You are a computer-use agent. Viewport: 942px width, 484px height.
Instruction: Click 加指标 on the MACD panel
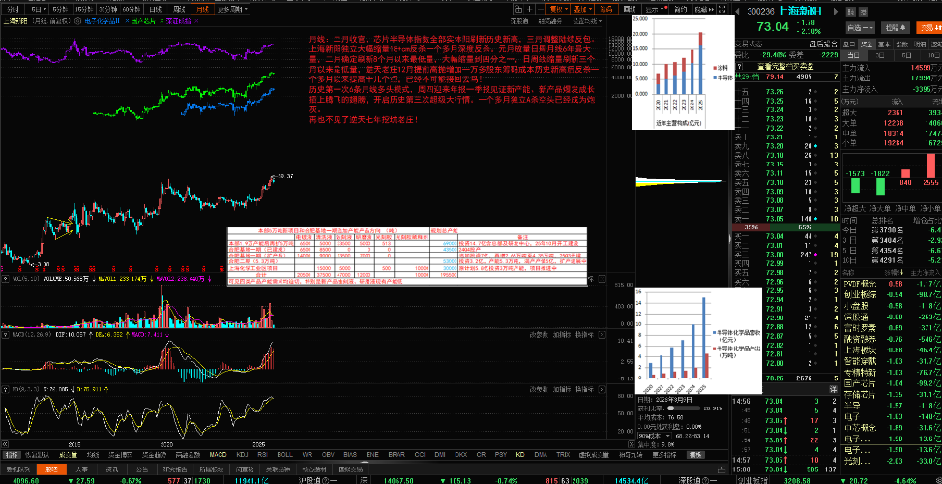pyautogui.click(x=562, y=334)
